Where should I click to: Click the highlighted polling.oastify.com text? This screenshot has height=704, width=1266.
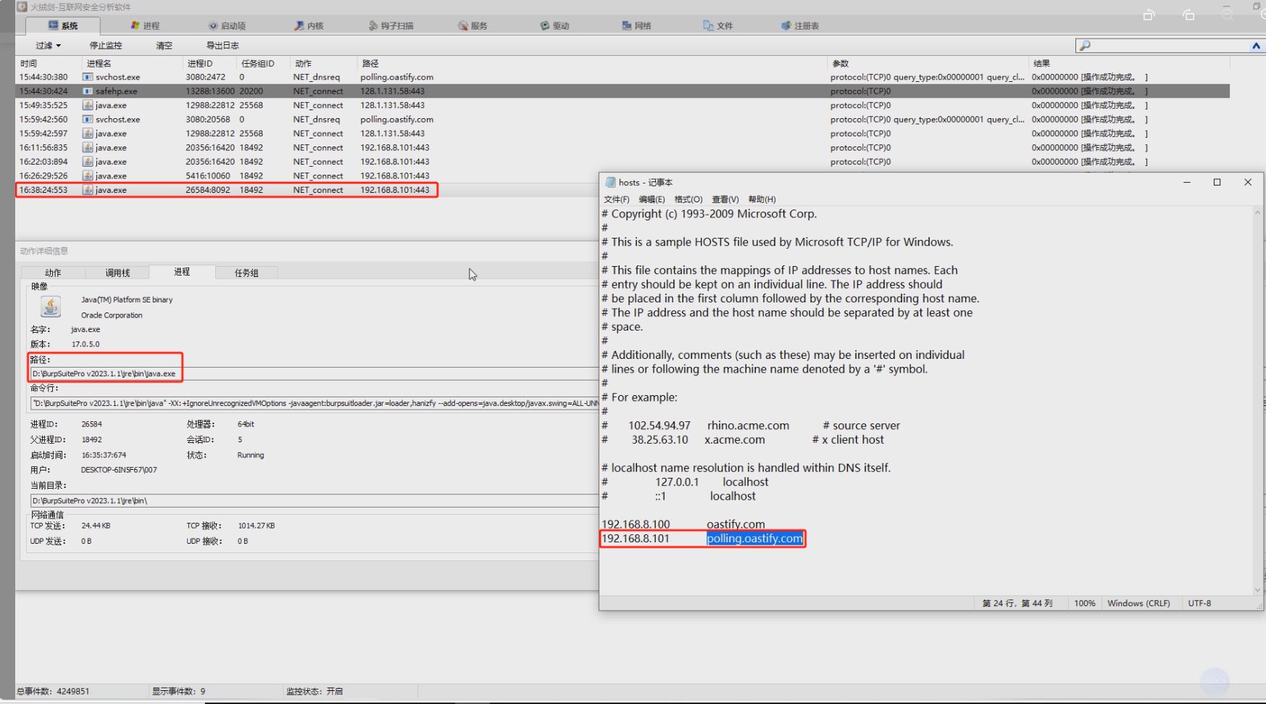754,539
